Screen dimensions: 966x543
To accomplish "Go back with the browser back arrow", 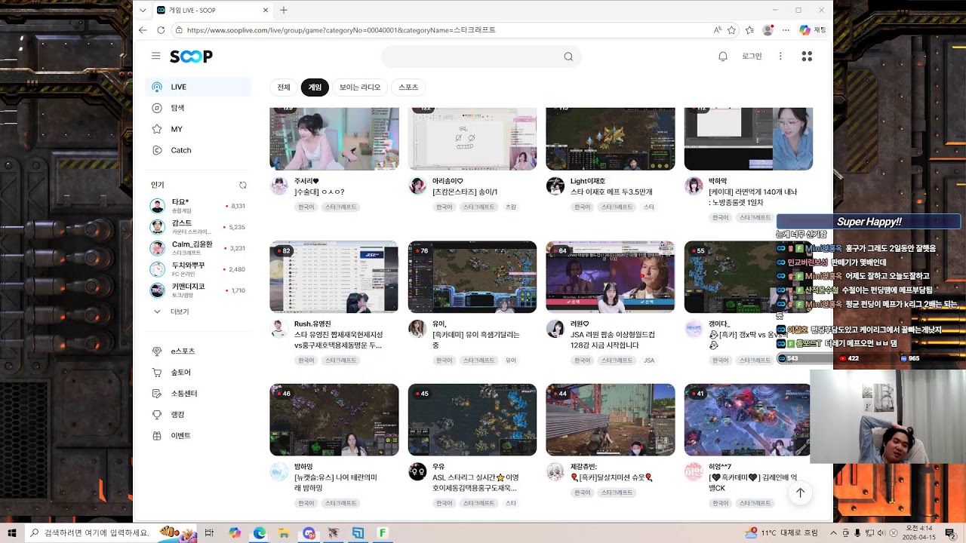I will (143, 30).
